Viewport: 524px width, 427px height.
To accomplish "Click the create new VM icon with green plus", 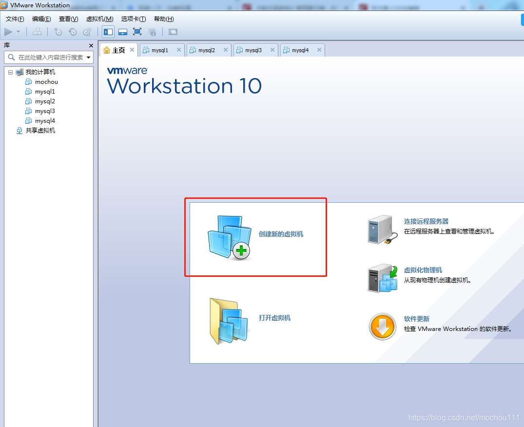I will pos(230,237).
